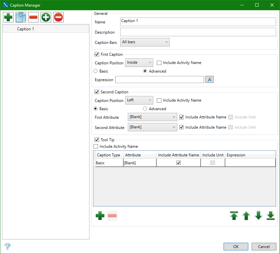Viewport: 280px width, 254px height.
Task: Move tool tip row up one
Action: (x=246, y=216)
